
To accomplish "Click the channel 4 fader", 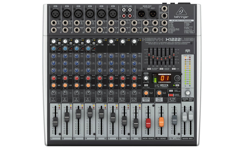I will pos(90,113).
